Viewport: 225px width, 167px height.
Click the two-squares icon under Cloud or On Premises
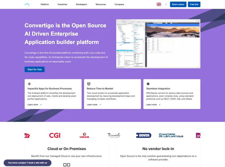tap(67, 165)
